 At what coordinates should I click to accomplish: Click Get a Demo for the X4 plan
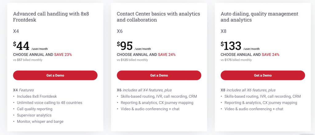click(55, 75)
